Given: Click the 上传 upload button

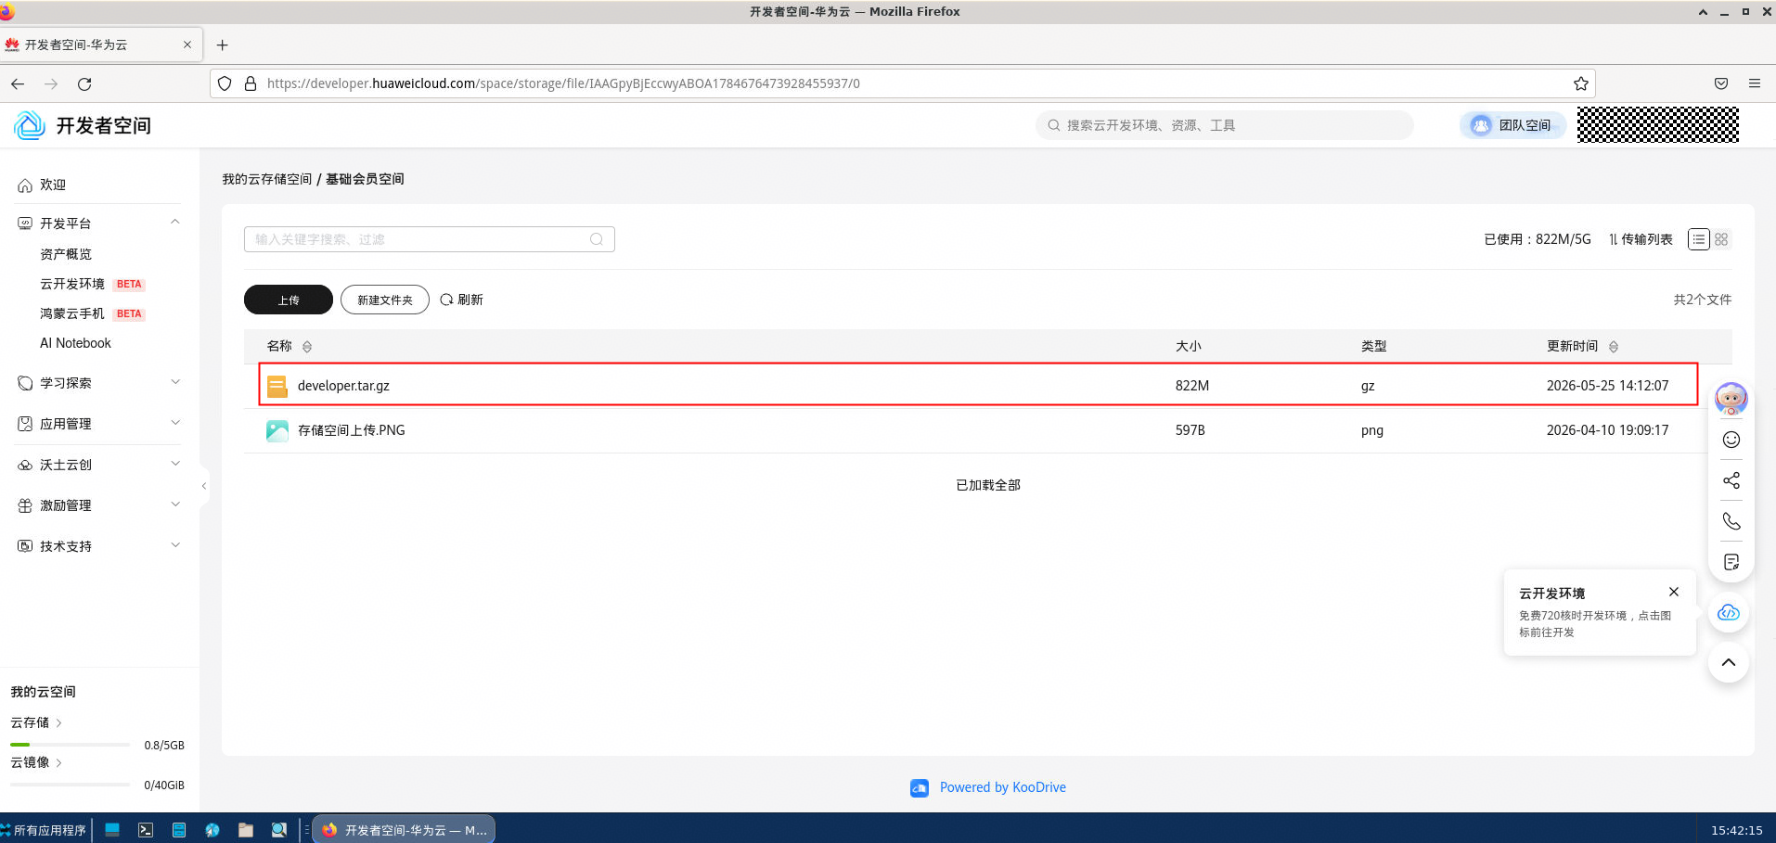Looking at the screenshot, I should pos(289,300).
